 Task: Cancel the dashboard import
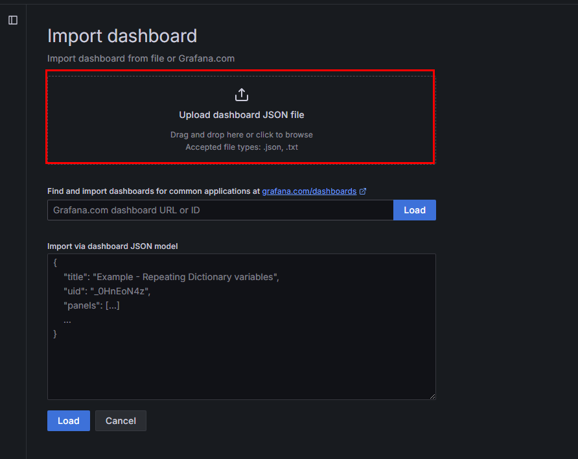(x=121, y=421)
